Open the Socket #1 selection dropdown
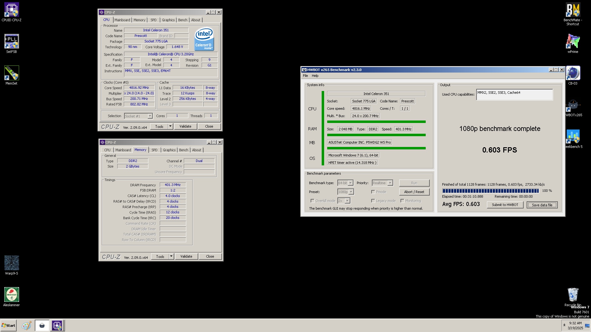 click(150, 116)
